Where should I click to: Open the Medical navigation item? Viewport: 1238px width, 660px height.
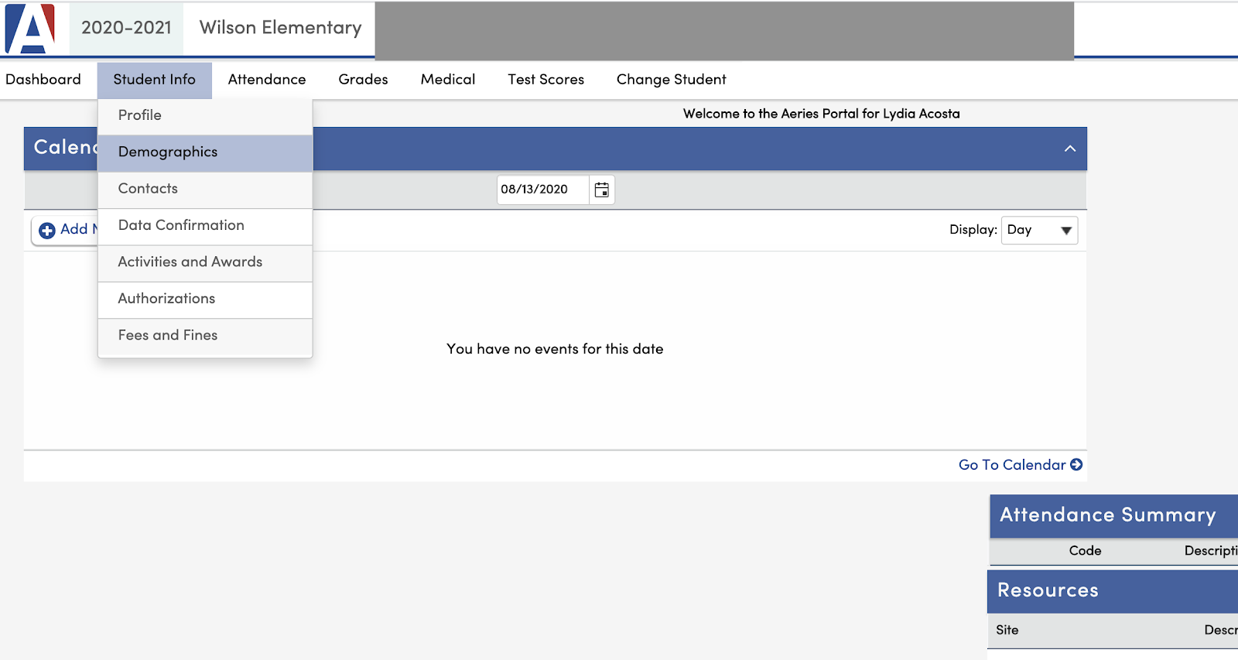(448, 80)
